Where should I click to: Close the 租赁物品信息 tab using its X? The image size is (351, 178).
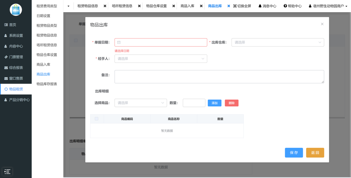[105, 6]
